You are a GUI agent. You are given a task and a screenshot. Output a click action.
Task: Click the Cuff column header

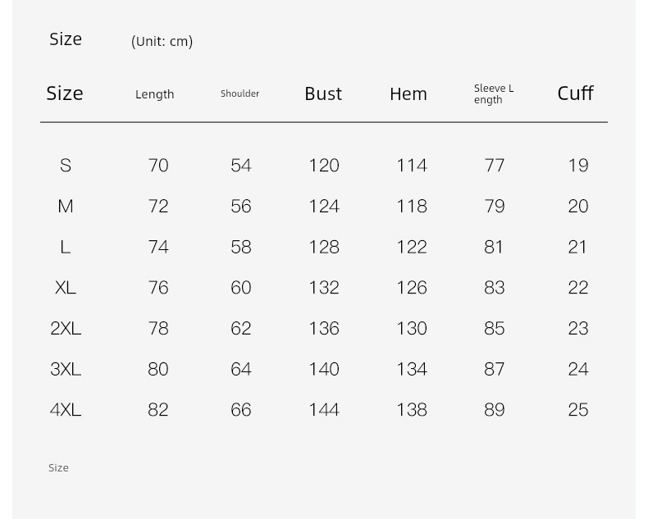(575, 93)
